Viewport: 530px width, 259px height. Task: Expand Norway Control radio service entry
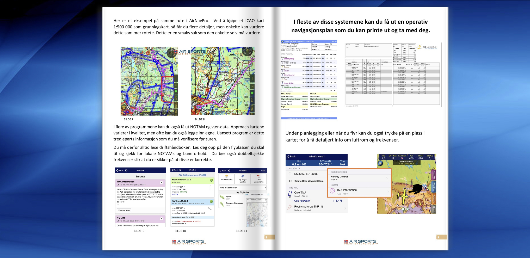(359, 178)
